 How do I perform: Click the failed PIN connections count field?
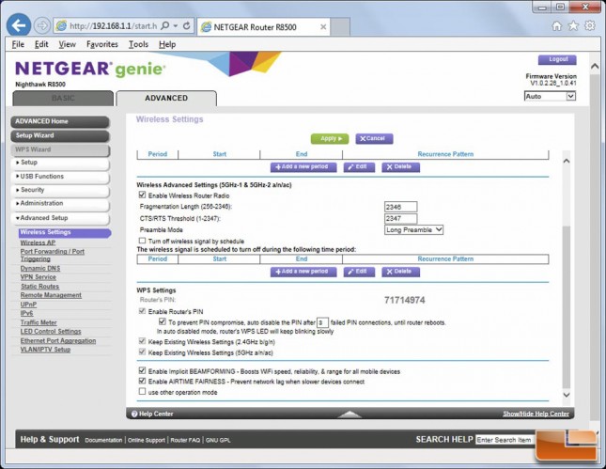pyautogui.click(x=322, y=322)
